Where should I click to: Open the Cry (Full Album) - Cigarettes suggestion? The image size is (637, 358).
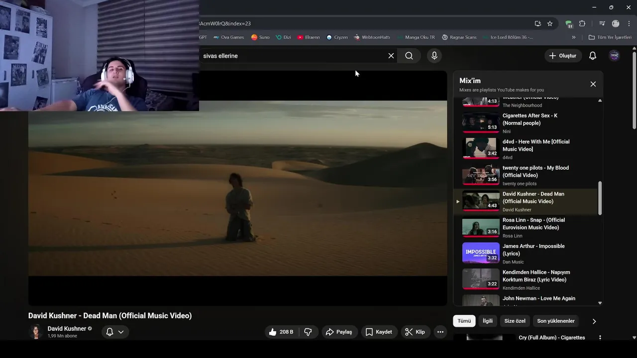coord(551,338)
